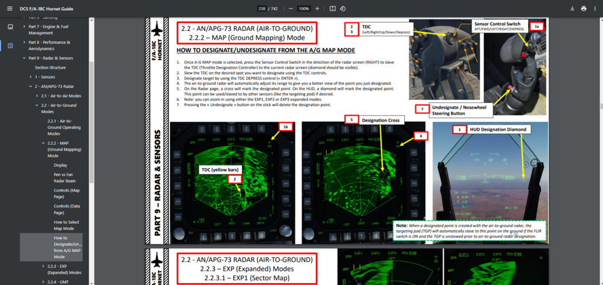The image size is (603, 285).
Task: Click the fit to page icon
Action: click(x=333, y=8)
